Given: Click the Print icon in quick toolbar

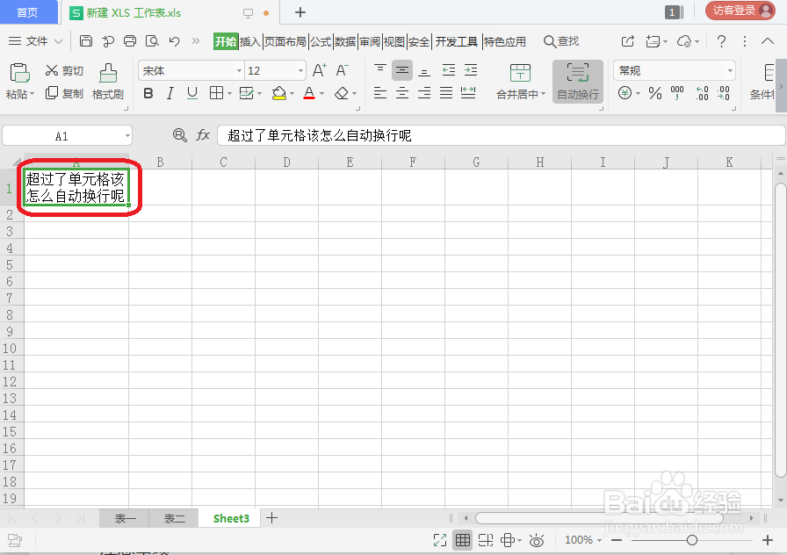Looking at the screenshot, I should coord(130,41).
